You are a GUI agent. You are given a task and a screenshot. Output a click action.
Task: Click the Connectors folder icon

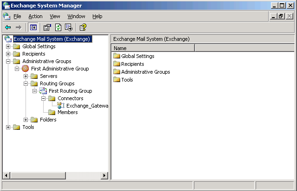pos(52,98)
